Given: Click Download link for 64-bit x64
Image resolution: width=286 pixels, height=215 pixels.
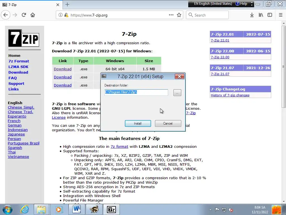Looking at the screenshot, I should (63, 69).
